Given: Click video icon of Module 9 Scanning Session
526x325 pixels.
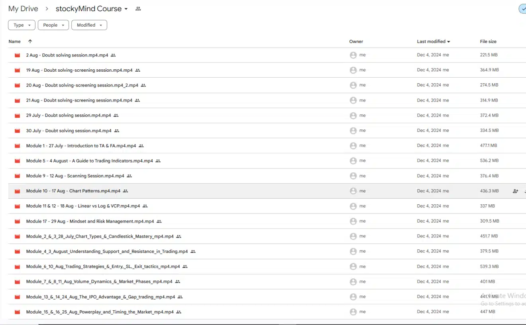Looking at the screenshot, I should tap(17, 176).
